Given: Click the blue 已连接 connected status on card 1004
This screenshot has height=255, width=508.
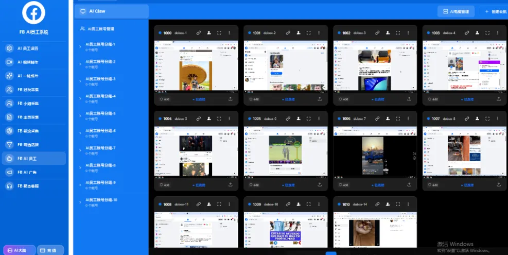Looking at the screenshot, I should (x=199, y=185).
